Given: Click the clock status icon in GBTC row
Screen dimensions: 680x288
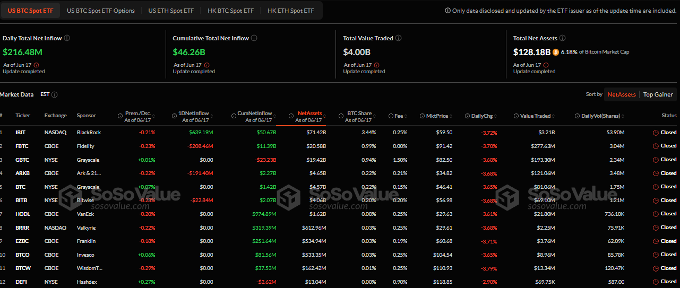Looking at the screenshot, I should [656, 160].
